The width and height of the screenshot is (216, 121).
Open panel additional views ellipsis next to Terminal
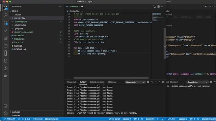[121, 82]
